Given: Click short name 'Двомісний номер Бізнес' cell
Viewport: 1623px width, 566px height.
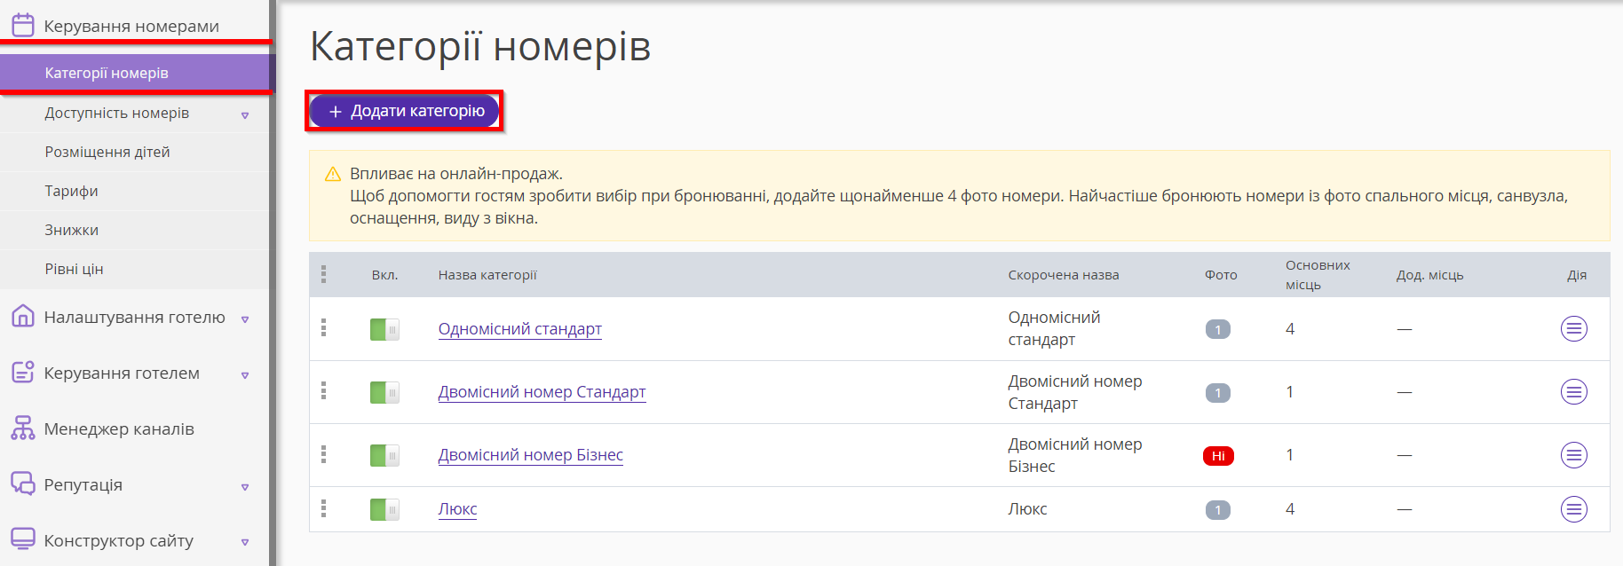Looking at the screenshot, I should pos(1075,455).
